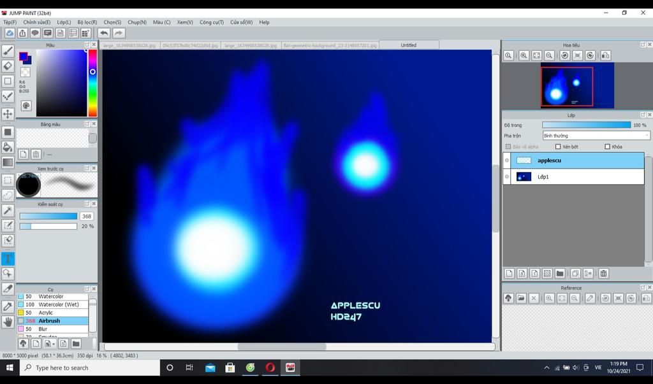
Task: Click the brush opacity 20% slider
Action: point(48,226)
